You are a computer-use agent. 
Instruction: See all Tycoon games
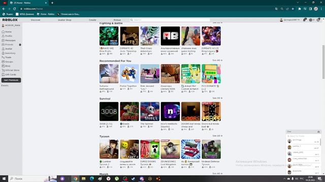coord(217,136)
